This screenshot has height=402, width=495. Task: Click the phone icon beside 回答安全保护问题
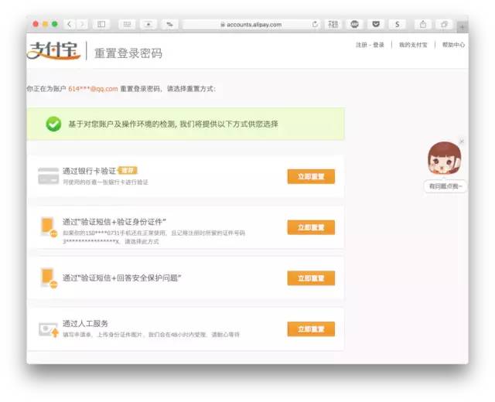coord(49,278)
